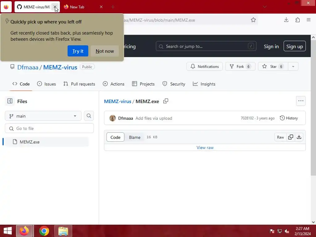Click GitHub Pricing nav item
The image size is (316, 237).
[x=130, y=47]
